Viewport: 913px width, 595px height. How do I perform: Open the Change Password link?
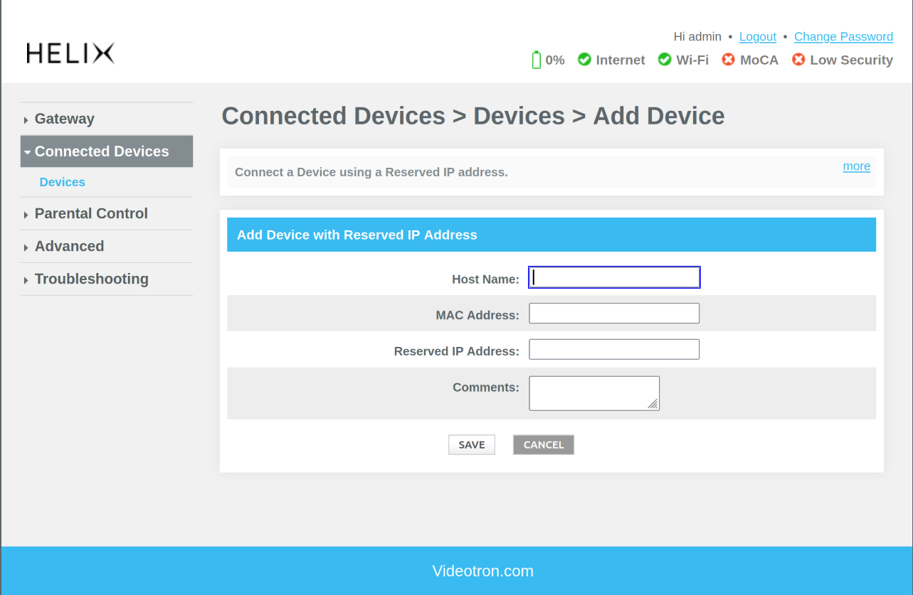click(x=843, y=37)
